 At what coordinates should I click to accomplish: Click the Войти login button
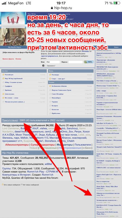coord(89,62)
